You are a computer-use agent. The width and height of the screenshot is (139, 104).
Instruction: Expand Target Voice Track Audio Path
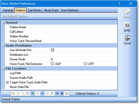tap(7, 82)
